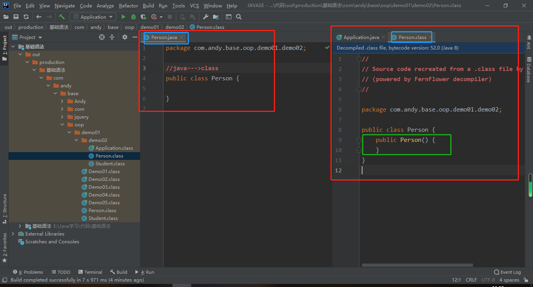Collapse the demo02 folder in project tree

76,140
